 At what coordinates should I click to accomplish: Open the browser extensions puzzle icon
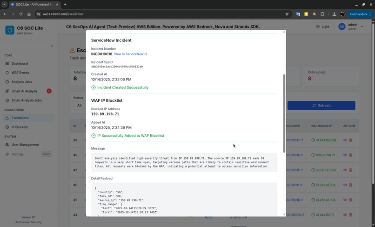(322, 14)
